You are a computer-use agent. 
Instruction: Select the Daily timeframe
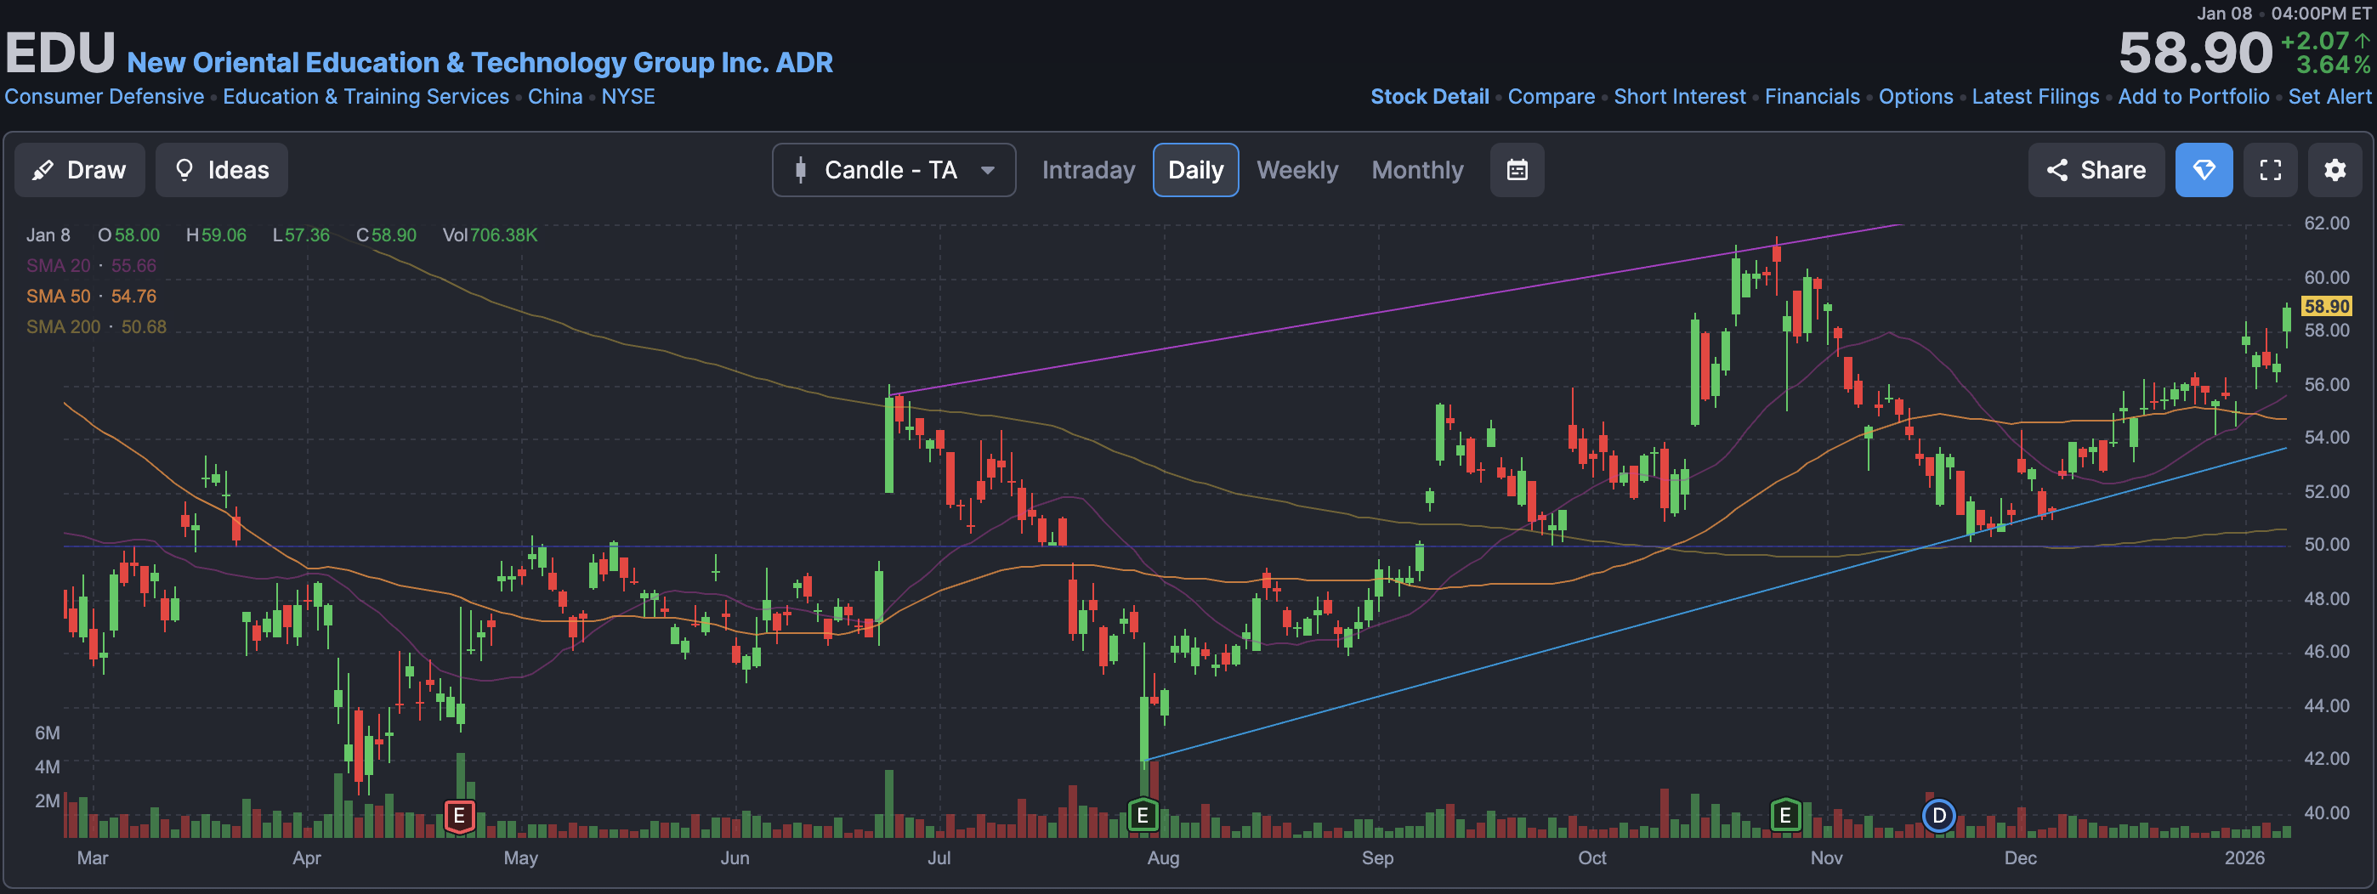[x=1195, y=170]
